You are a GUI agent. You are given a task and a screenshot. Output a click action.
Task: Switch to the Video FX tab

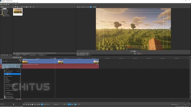pos(24,55)
